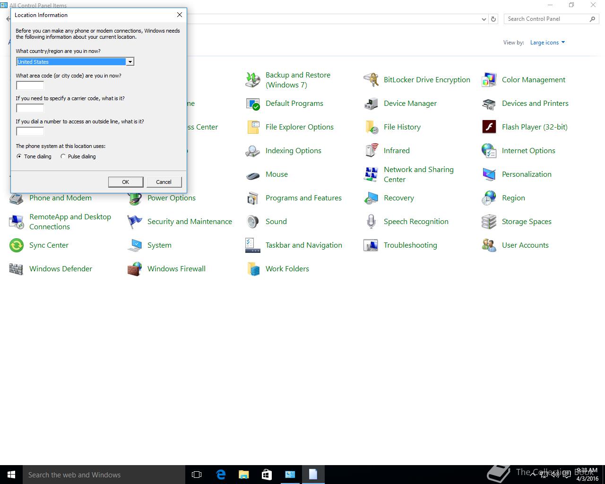Open the Internet Options icon
Screen dimensions: 605x484
[x=489, y=151]
